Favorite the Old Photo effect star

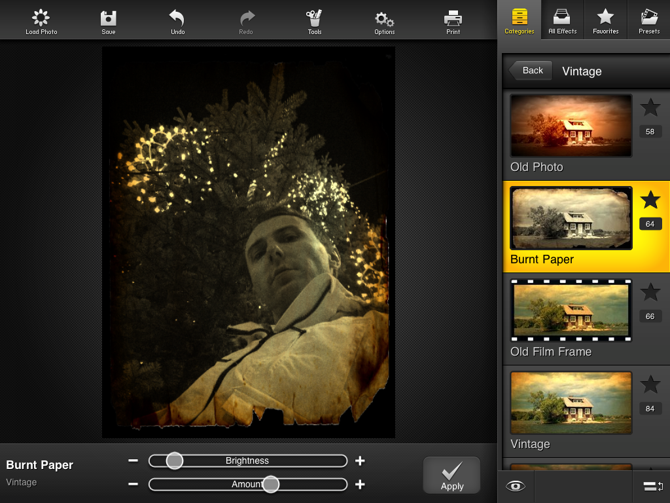[x=650, y=107]
